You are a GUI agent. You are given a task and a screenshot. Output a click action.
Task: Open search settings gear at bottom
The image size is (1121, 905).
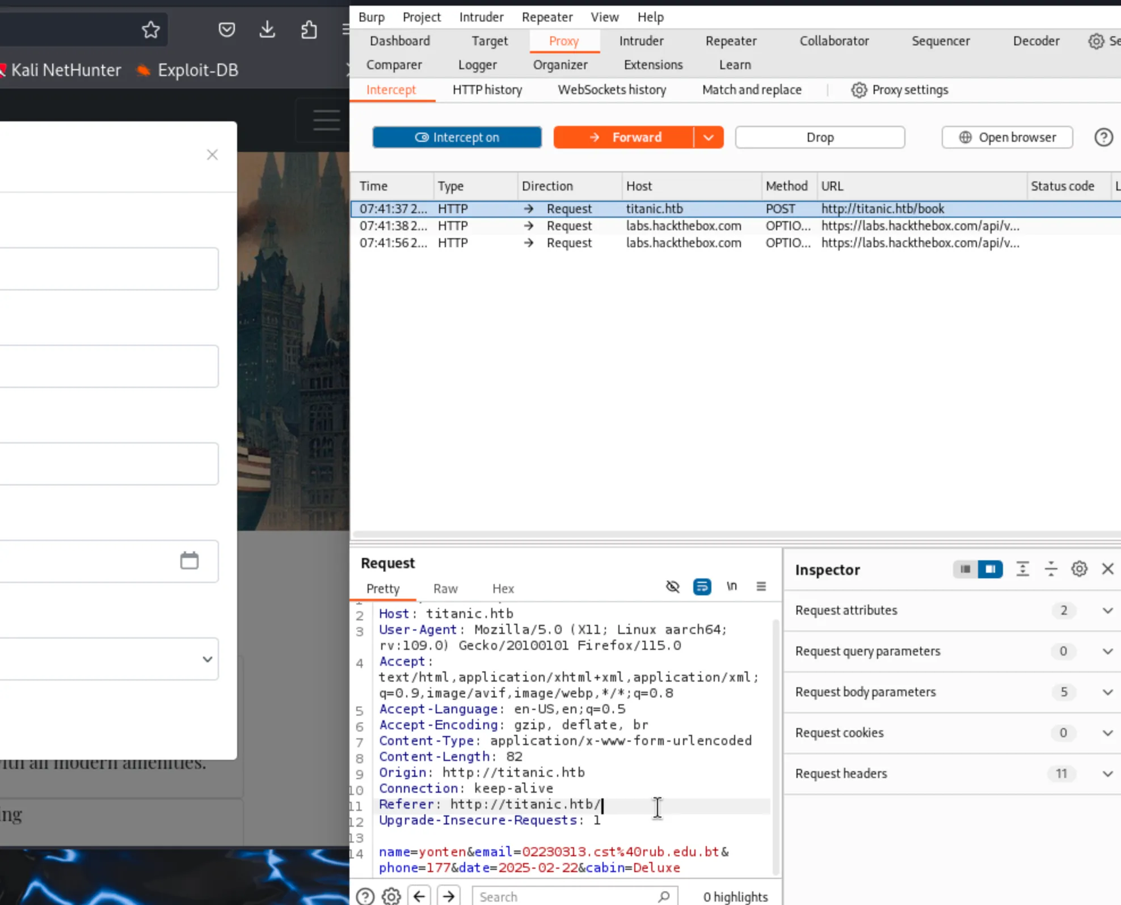pyautogui.click(x=391, y=896)
